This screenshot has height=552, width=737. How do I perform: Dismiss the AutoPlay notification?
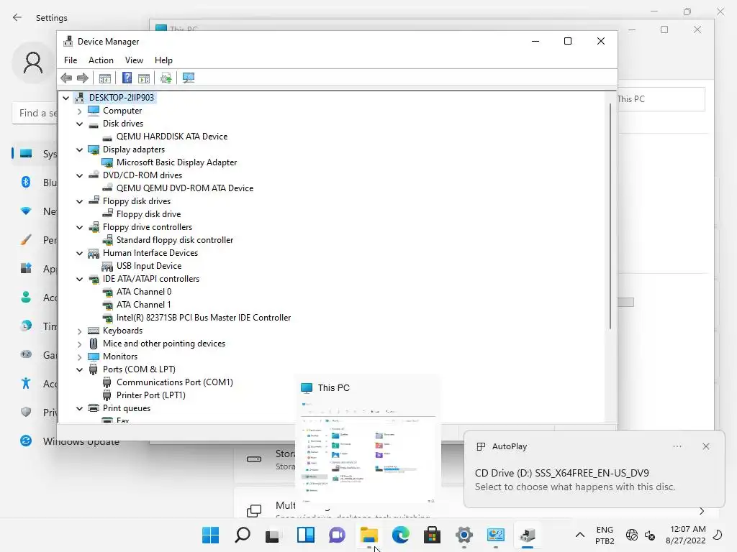tap(706, 446)
